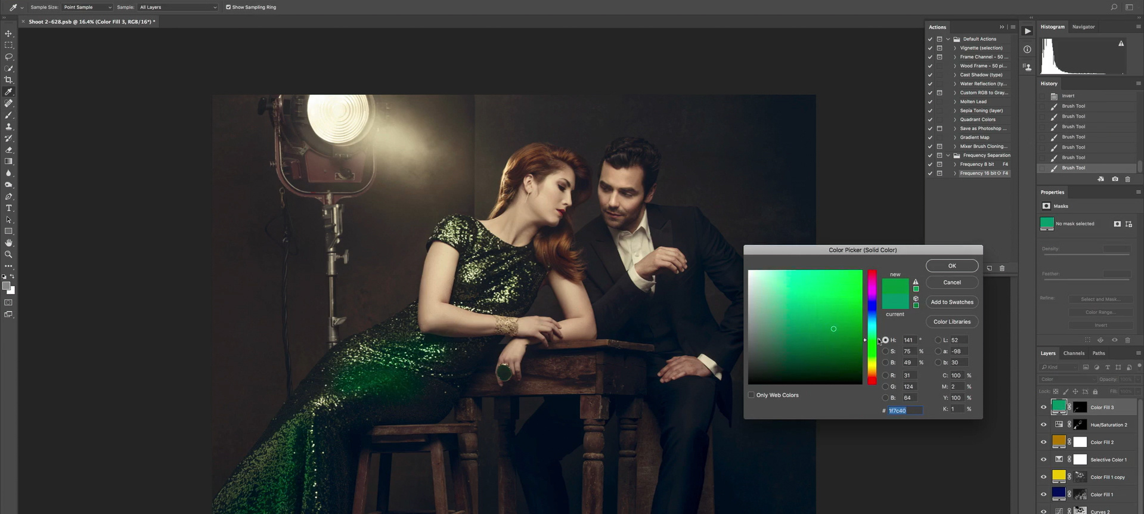The width and height of the screenshot is (1144, 514).
Task: Open the Clone Source panel icon
Action: [x=1027, y=67]
